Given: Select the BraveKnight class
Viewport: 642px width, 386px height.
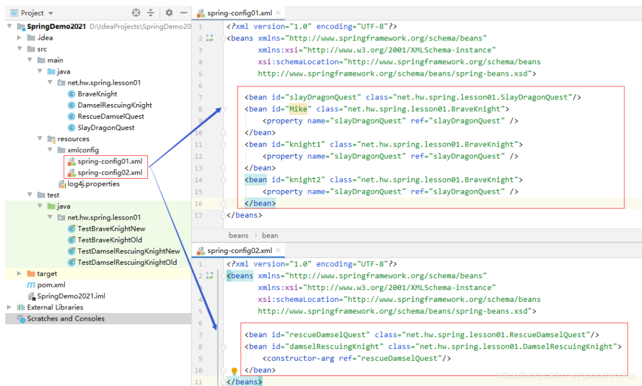Looking at the screenshot, I should pos(97,94).
